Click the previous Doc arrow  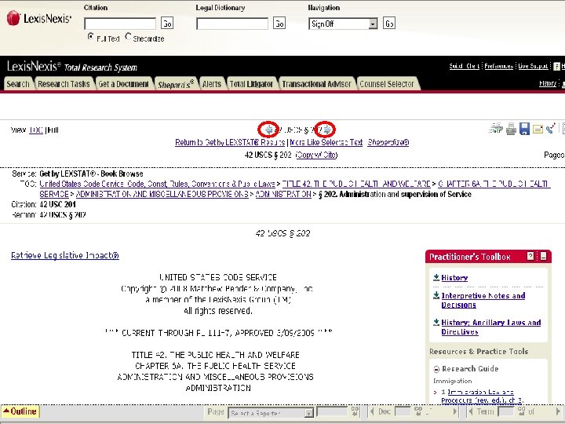tap(372, 411)
